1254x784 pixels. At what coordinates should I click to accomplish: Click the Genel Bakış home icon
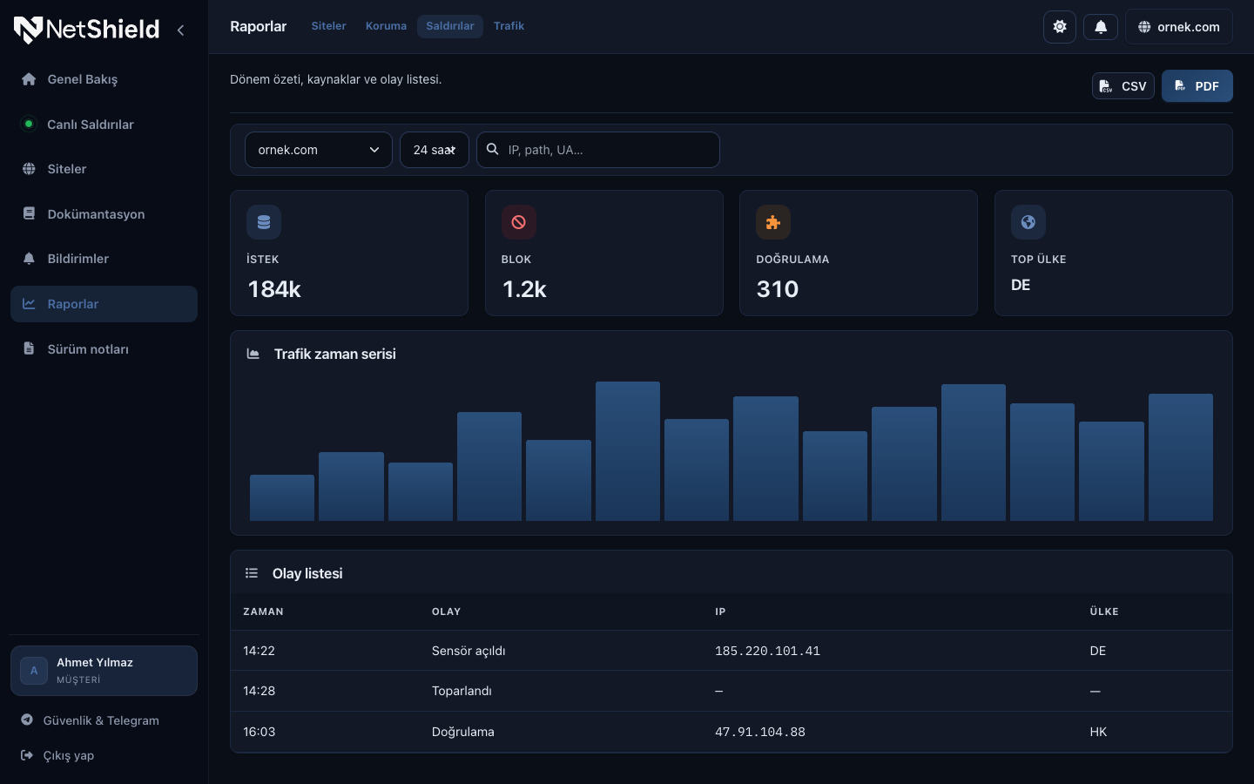[x=29, y=79]
